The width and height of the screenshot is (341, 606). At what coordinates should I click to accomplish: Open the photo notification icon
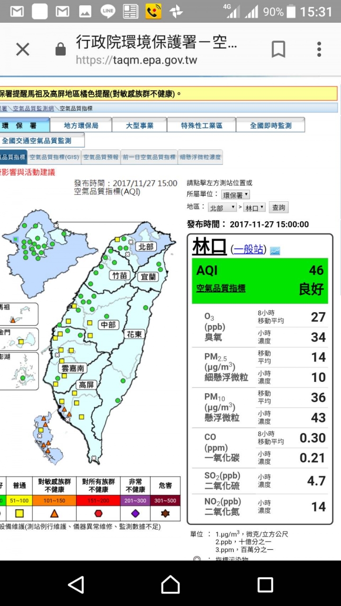(x=85, y=11)
